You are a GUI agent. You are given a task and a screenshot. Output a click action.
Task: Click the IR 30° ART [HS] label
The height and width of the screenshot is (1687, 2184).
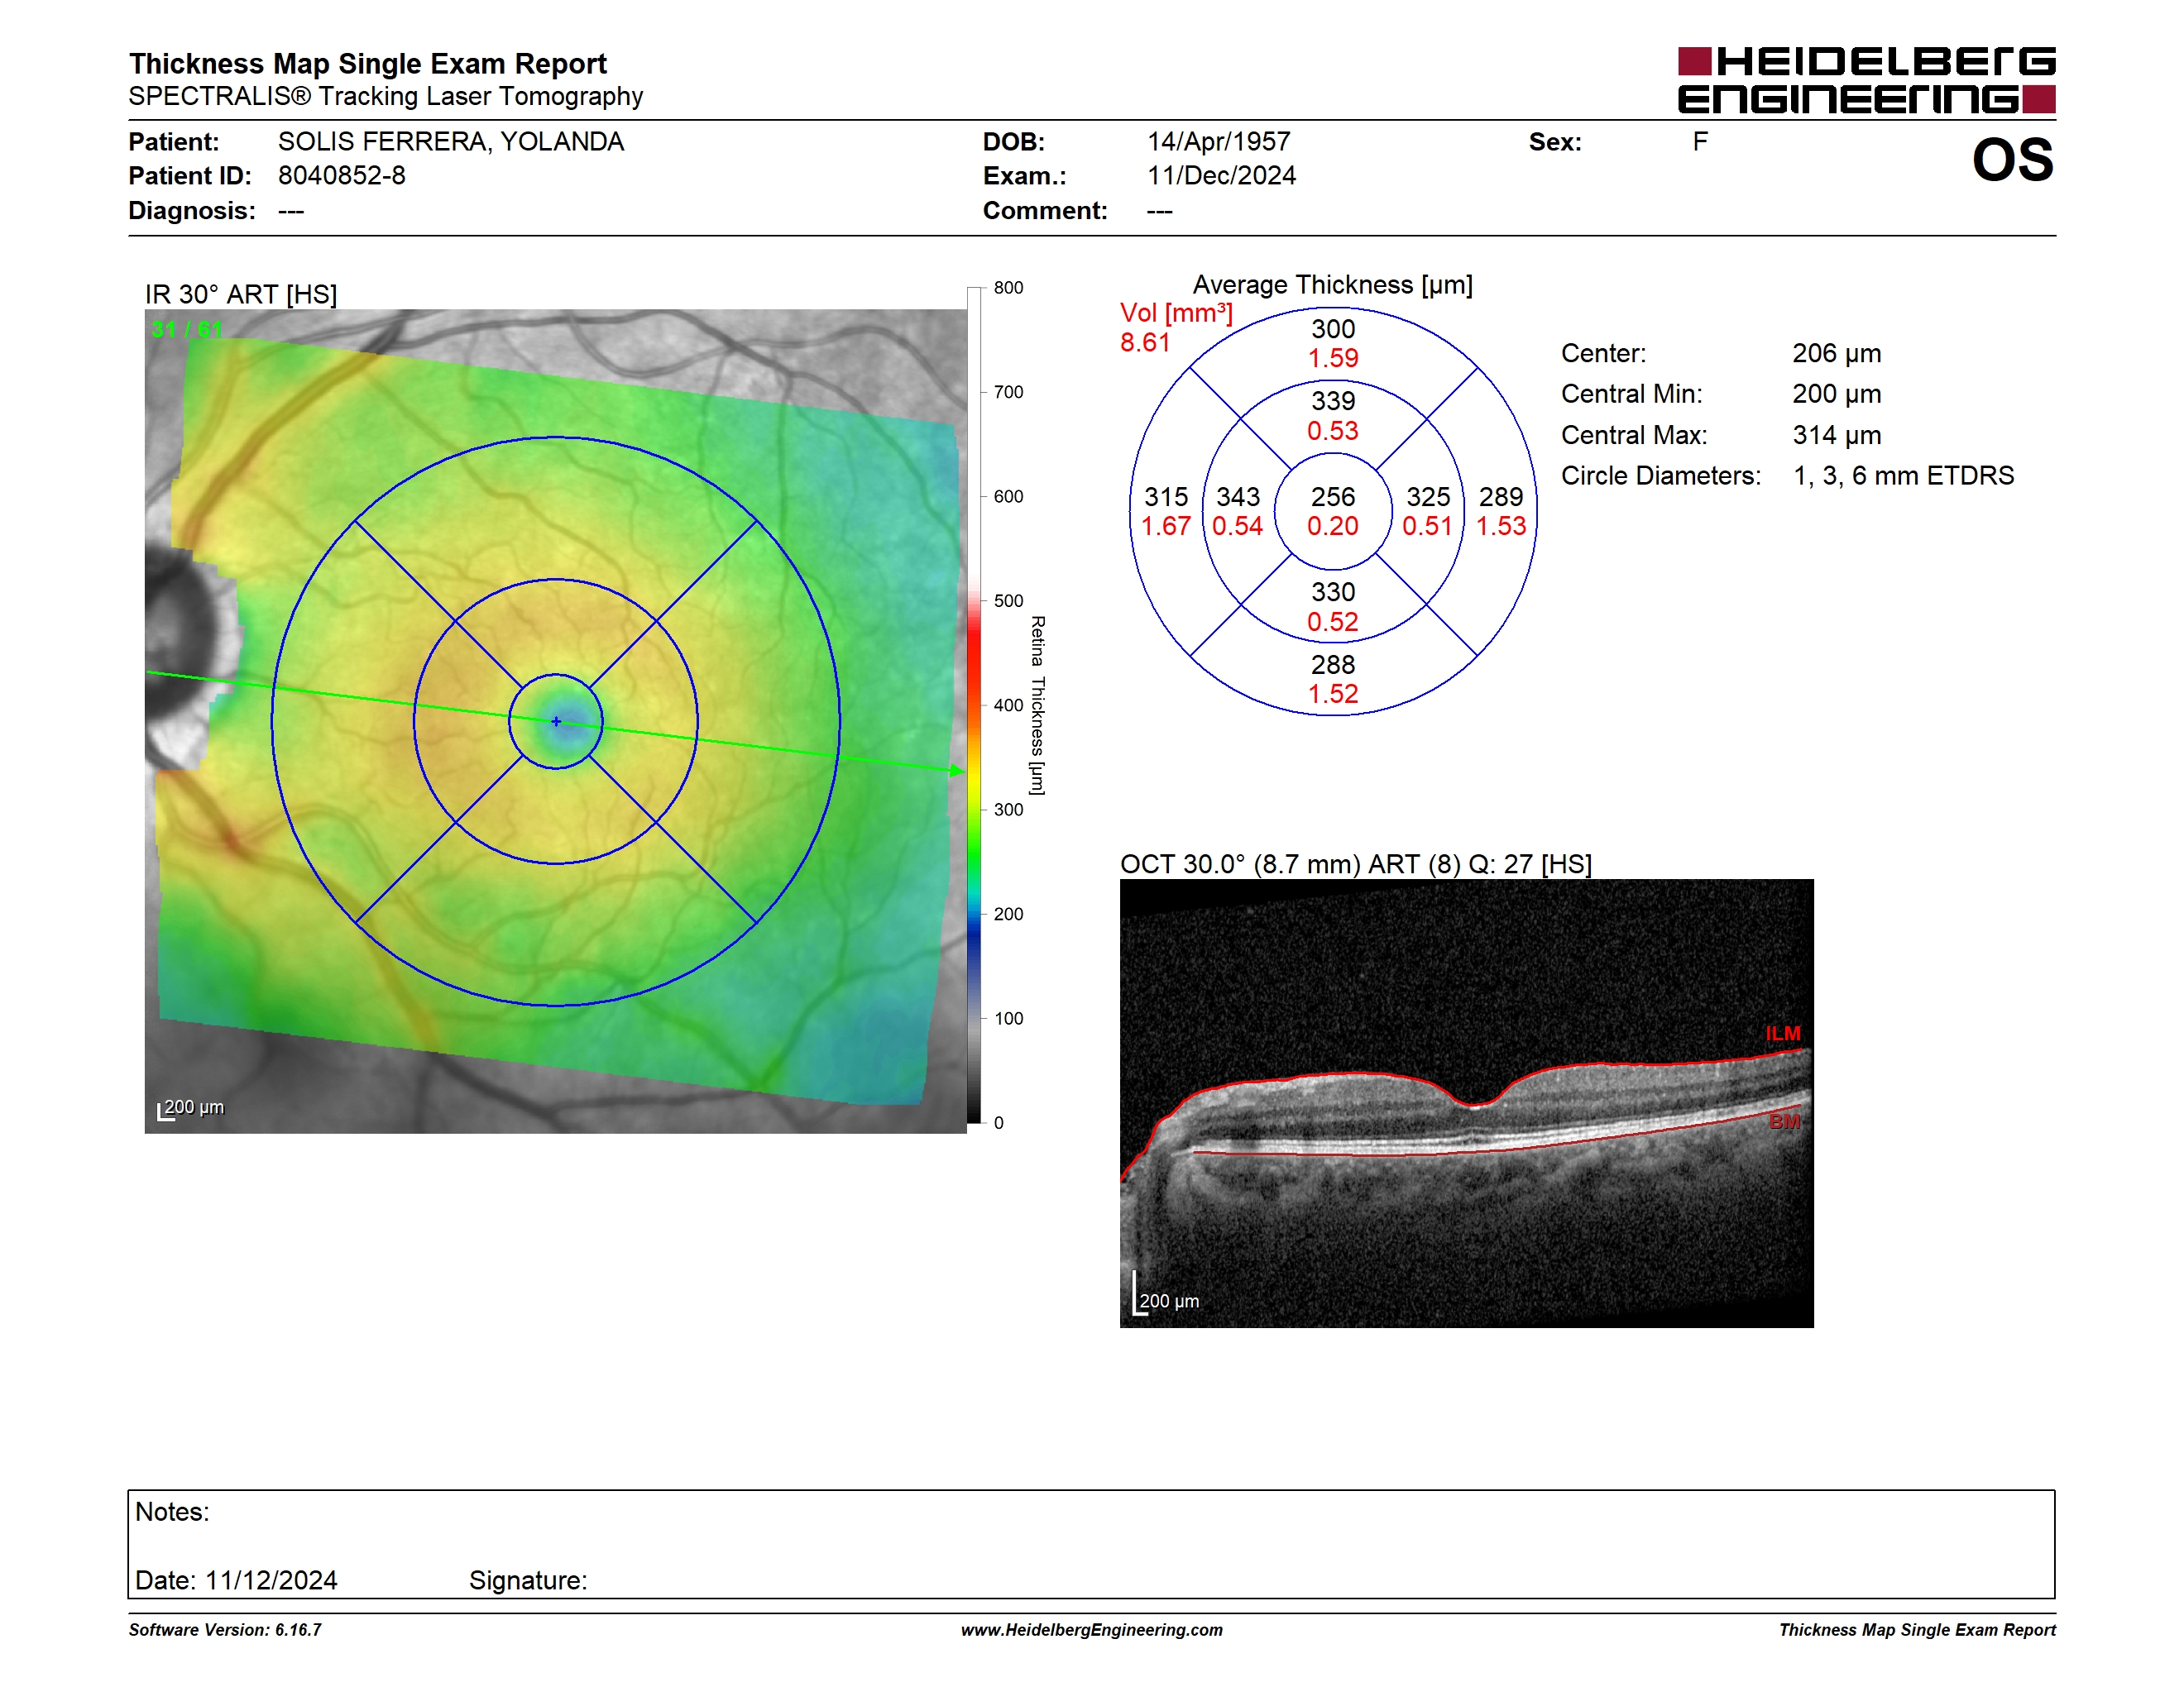pos(241,294)
